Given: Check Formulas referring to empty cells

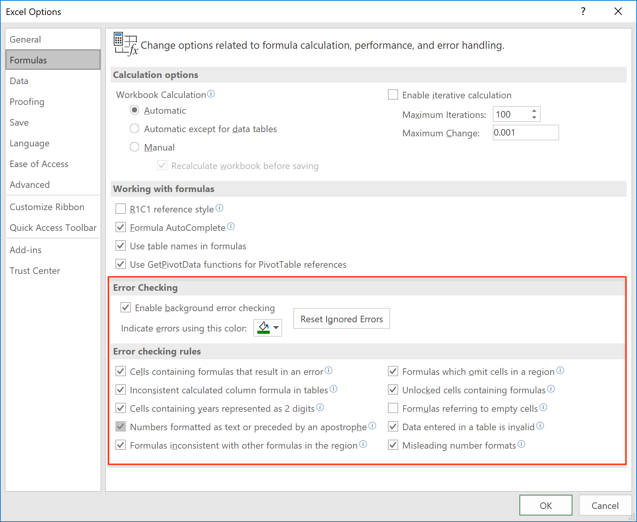Looking at the screenshot, I should tap(393, 408).
